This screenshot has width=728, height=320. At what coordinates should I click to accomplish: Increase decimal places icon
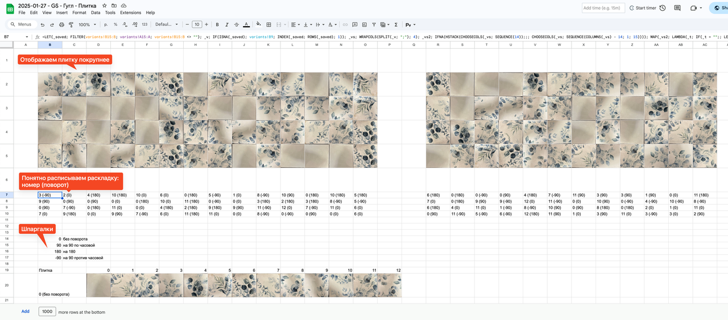(x=135, y=24)
